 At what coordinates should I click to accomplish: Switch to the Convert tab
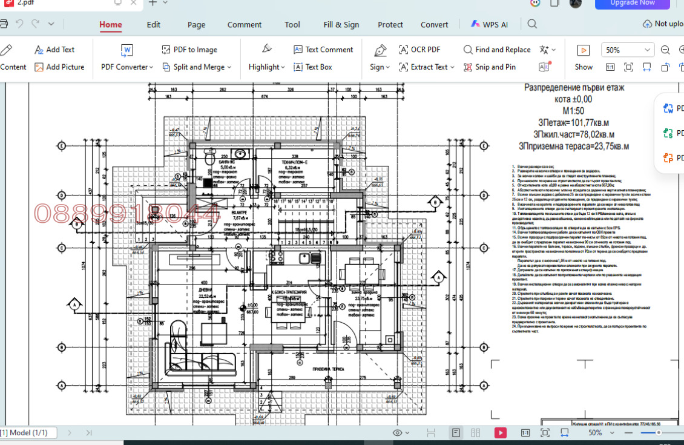pyautogui.click(x=434, y=25)
